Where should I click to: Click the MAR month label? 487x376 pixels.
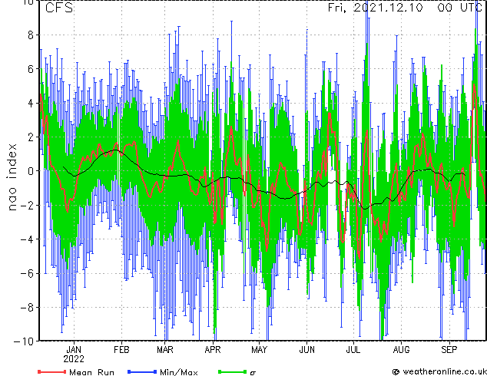(x=165, y=350)
